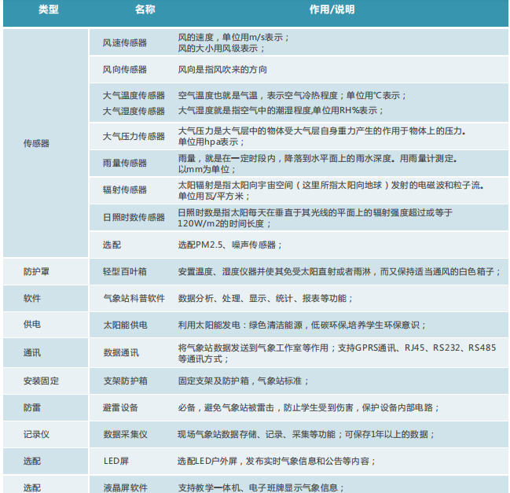
Task: Select the 轻型百叶箱 name cell
Action: pyautogui.click(x=125, y=271)
